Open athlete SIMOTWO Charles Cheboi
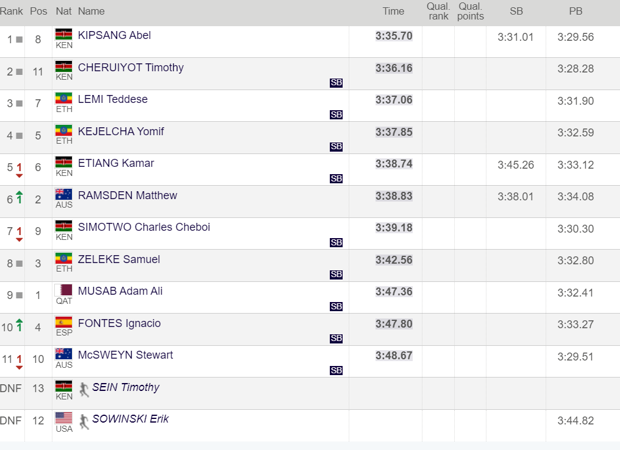Viewport: 620px width, 450px height. coord(144,227)
